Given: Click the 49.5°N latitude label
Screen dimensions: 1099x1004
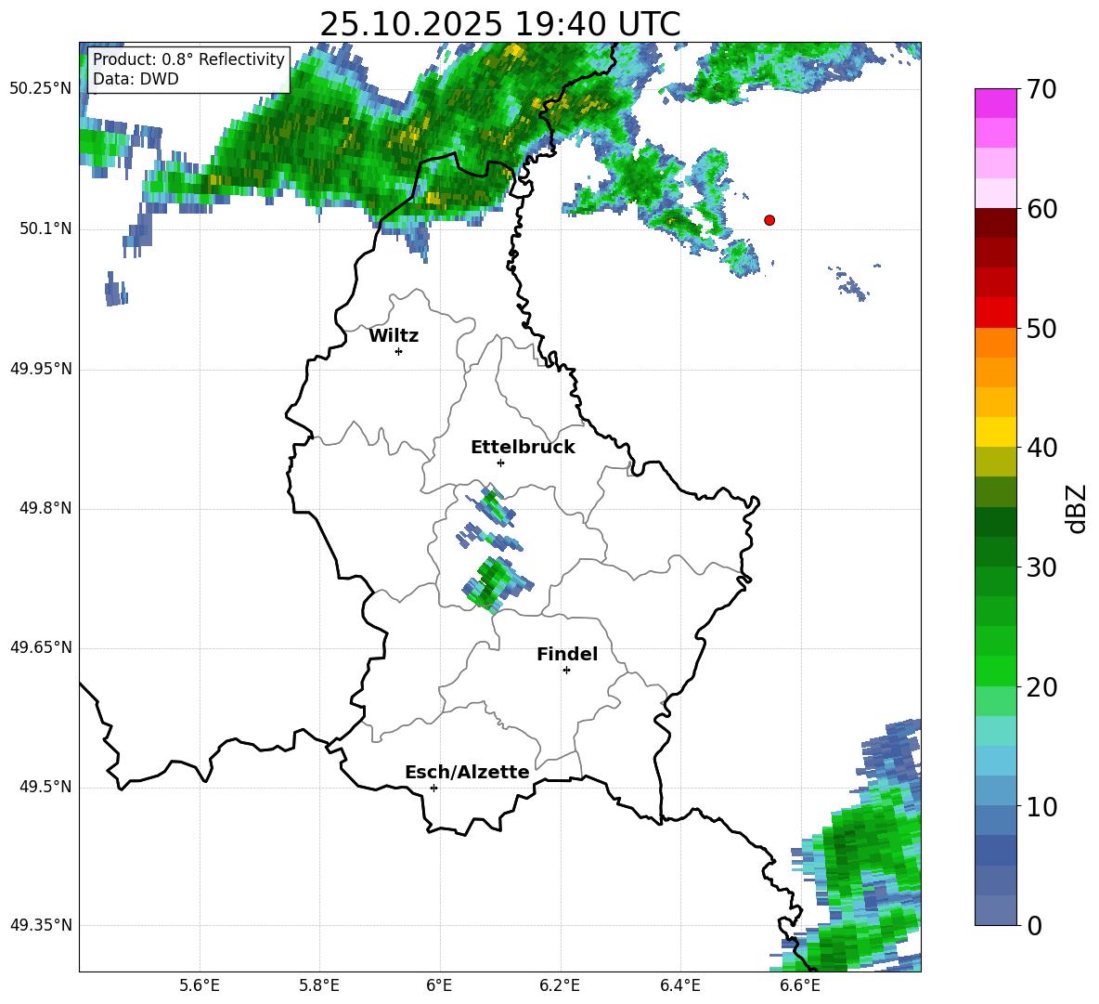Looking at the screenshot, I should (45, 787).
